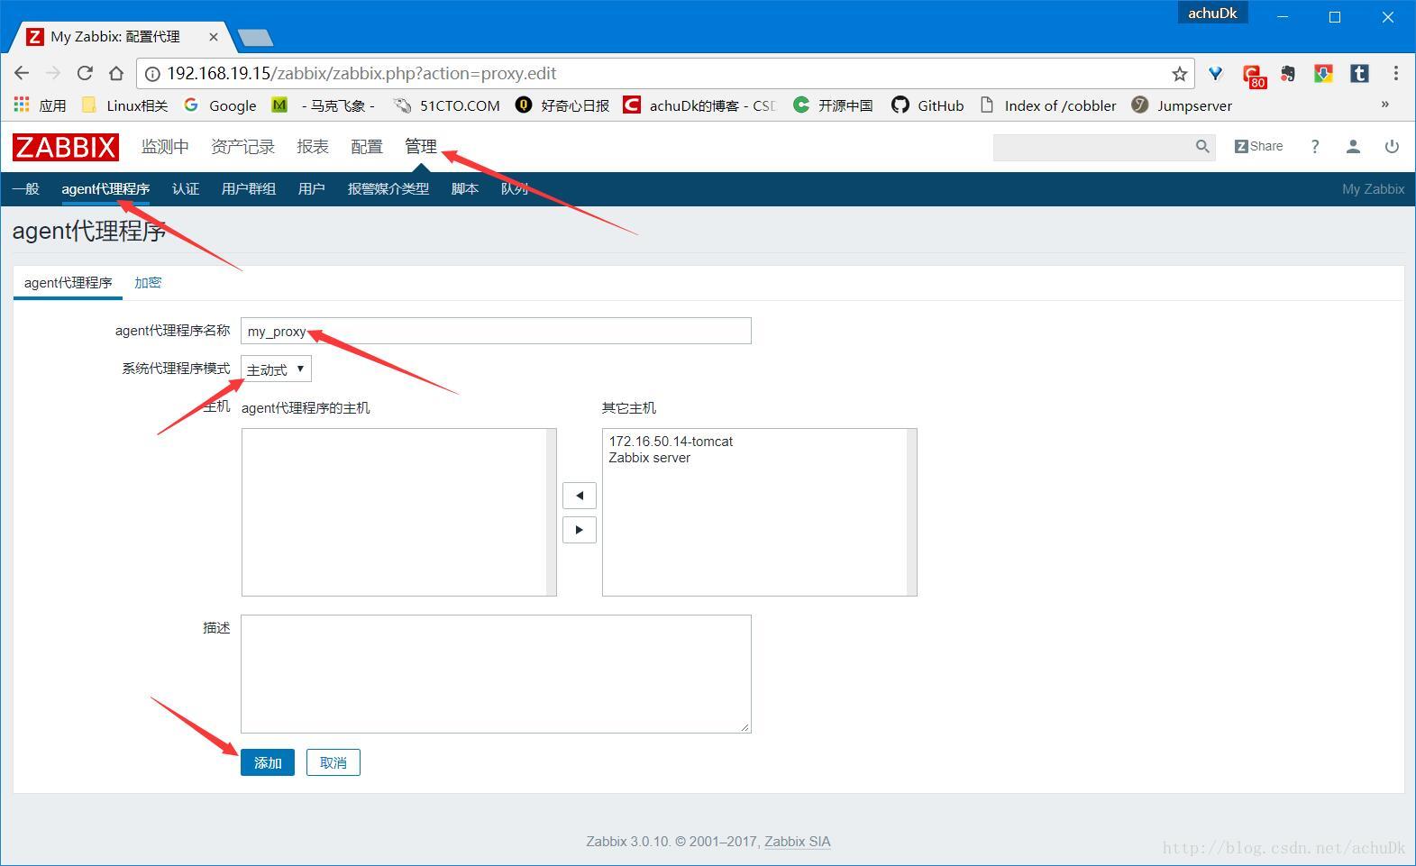
Task: Select 一般 submenu item
Action: (x=26, y=188)
